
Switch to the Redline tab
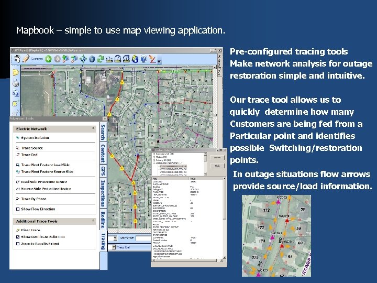(103, 220)
